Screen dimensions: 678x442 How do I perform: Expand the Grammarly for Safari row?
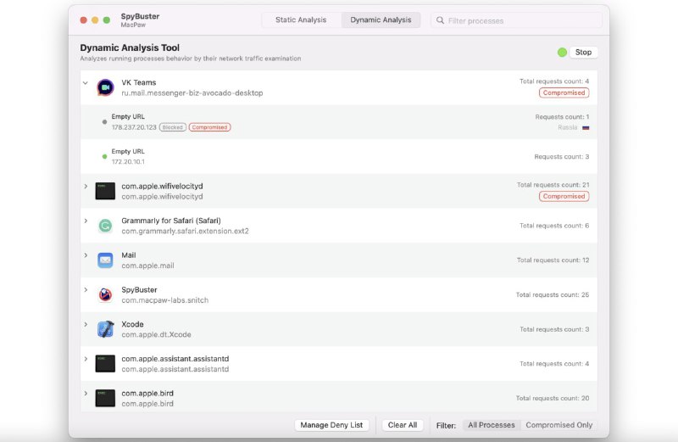tap(86, 221)
